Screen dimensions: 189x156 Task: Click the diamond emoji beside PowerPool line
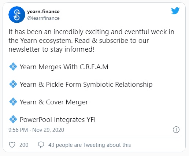click(x=13, y=119)
